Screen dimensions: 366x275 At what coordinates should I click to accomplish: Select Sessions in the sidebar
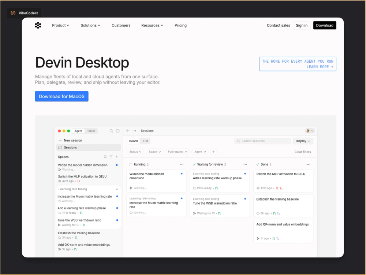[89, 147]
